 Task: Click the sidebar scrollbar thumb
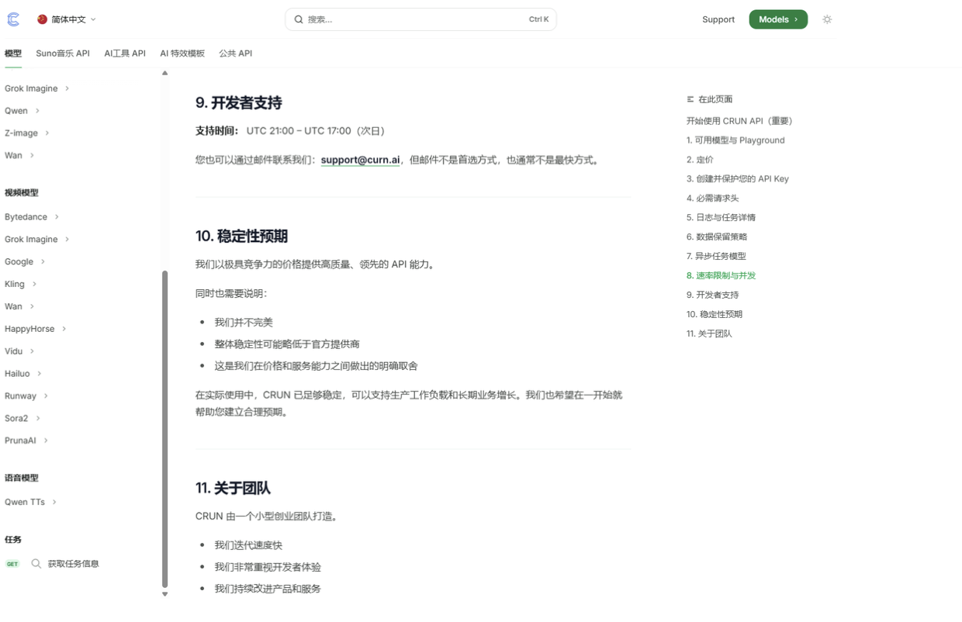[164, 429]
